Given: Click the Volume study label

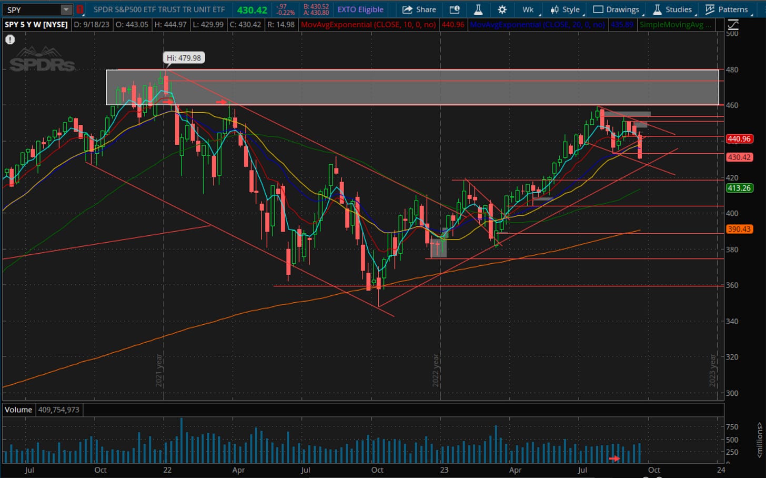Looking at the screenshot, I should (18, 410).
